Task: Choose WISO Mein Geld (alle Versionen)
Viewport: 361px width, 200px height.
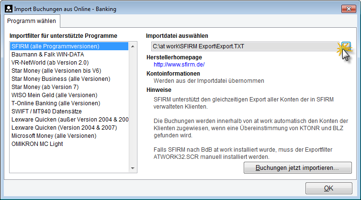Action: coord(69,95)
